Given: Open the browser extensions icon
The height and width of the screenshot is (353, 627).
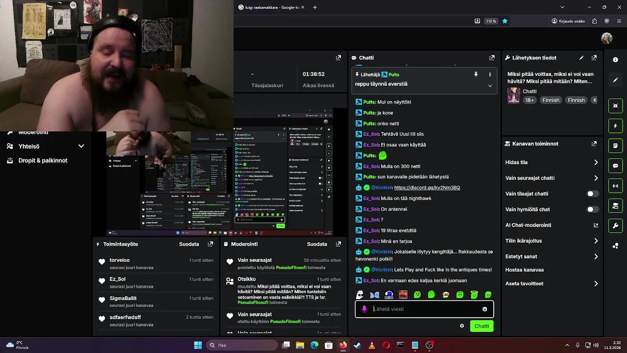Looking at the screenshot, I should 594,21.
